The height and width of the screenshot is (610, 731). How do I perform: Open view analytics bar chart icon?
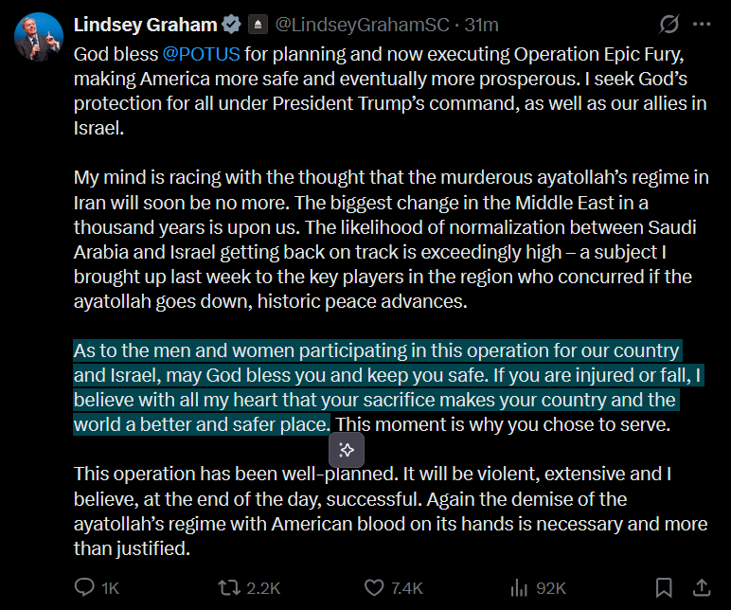pyautogui.click(x=519, y=587)
